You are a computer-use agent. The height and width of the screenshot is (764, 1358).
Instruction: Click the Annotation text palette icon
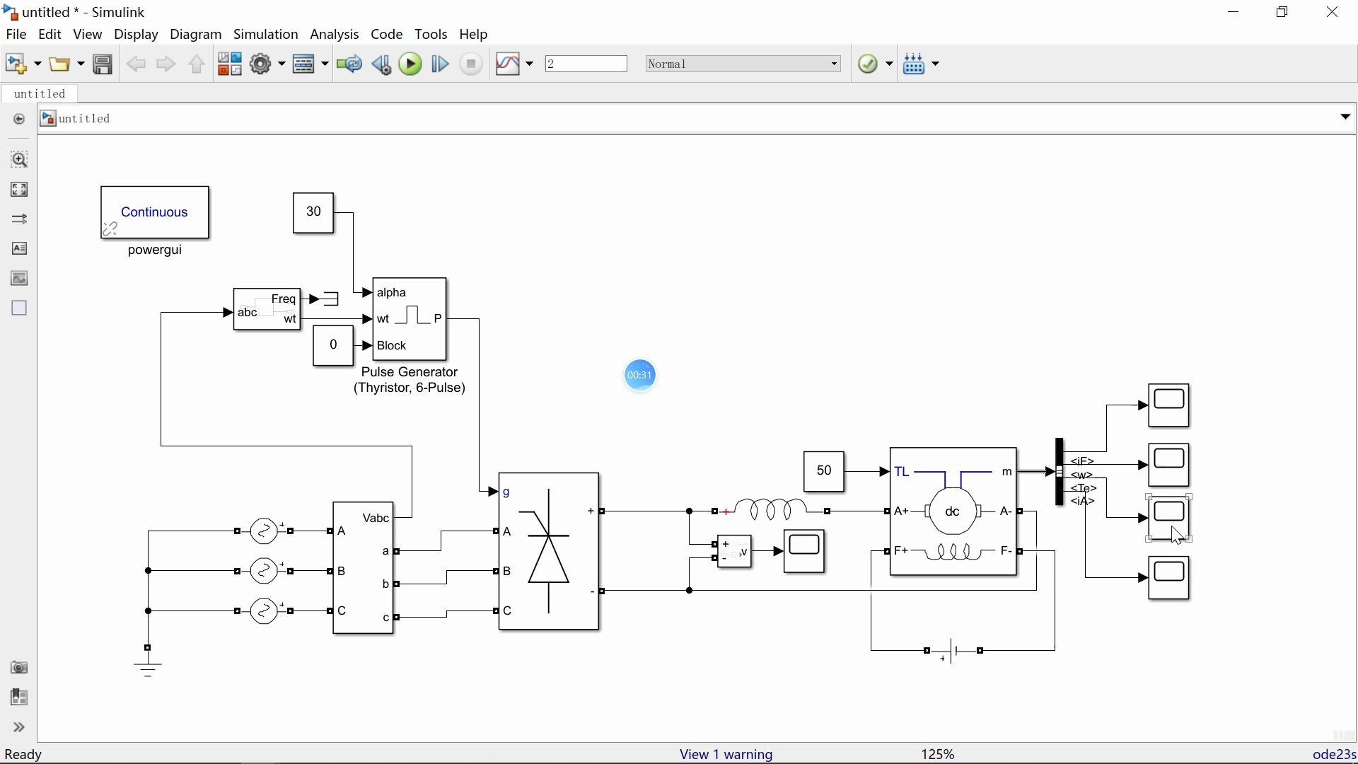(x=19, y=249)
